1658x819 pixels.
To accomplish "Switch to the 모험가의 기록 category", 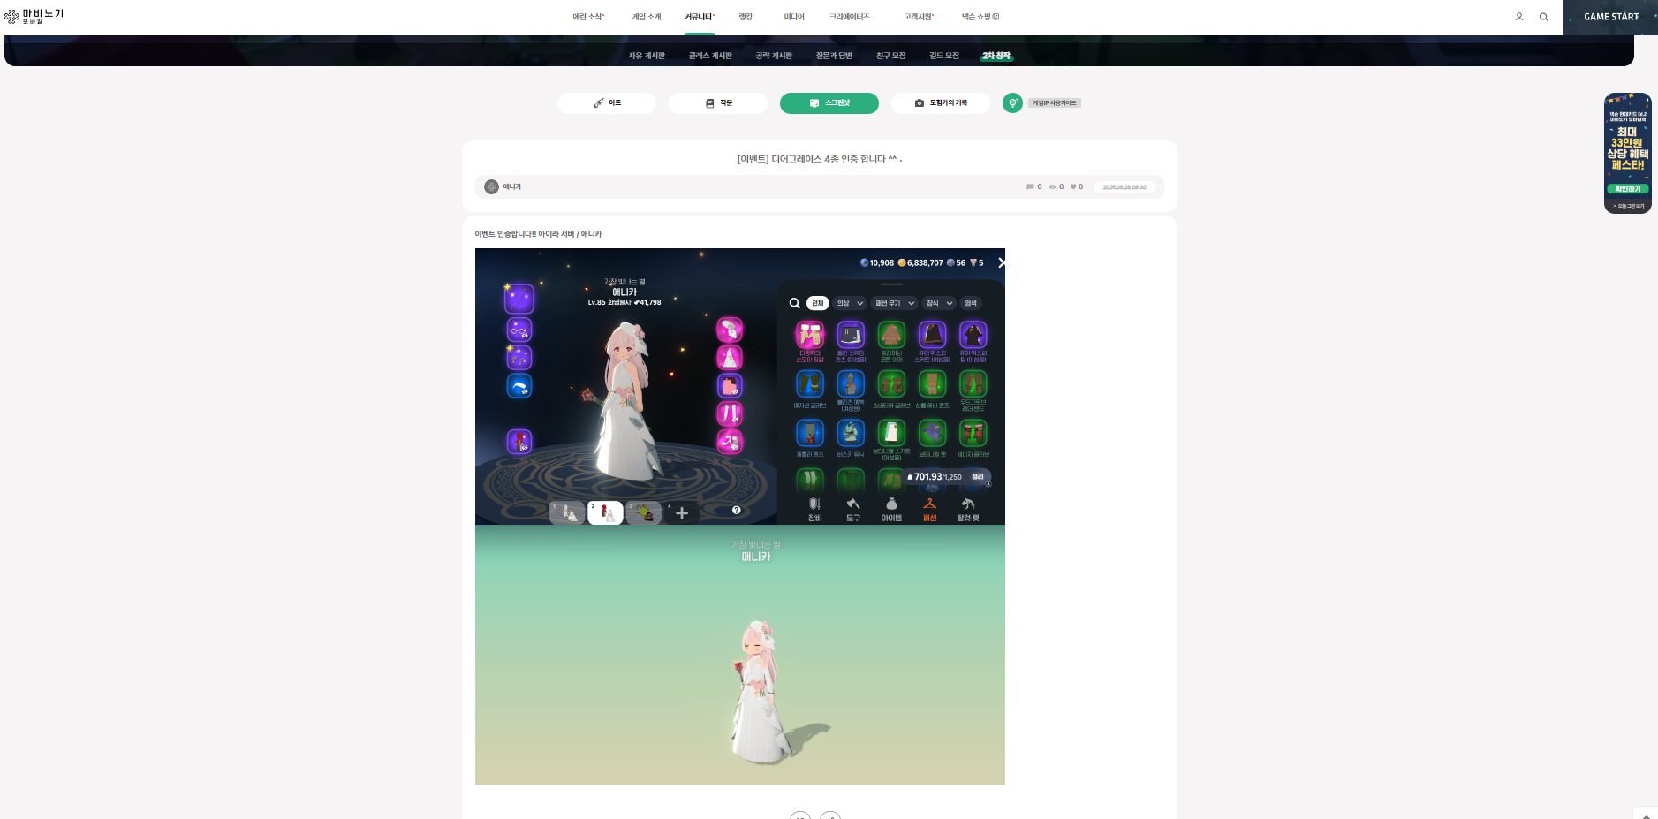I will pyautogui.click(x=941, y=103).
